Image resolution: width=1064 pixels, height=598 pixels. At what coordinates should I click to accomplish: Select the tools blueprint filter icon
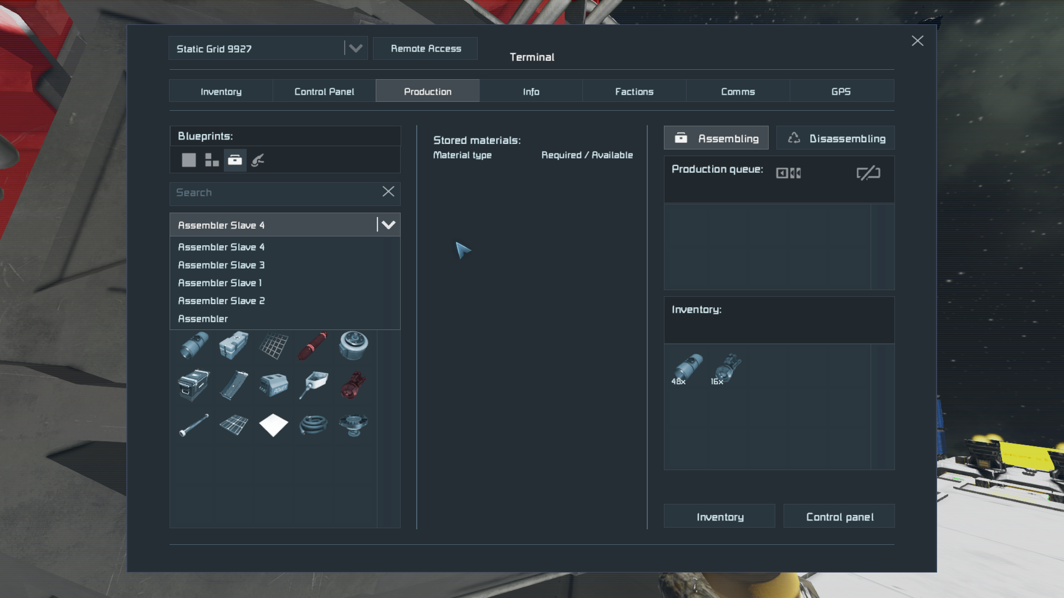pos(258,160)
